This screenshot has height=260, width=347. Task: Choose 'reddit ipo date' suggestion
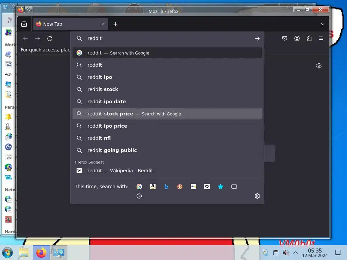(x=167, y=102)
